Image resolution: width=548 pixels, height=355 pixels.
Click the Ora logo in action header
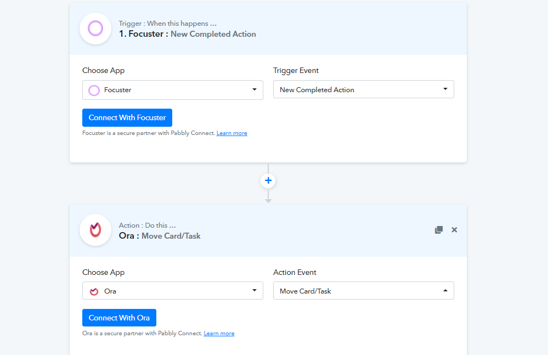point(95,230)
